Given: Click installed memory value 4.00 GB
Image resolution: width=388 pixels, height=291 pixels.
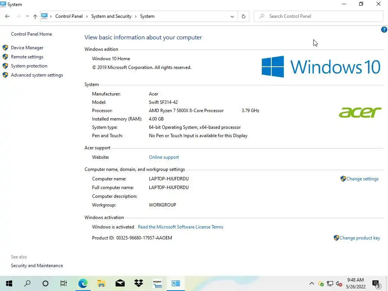Looking at the screenshot, I should click(156, 119).
